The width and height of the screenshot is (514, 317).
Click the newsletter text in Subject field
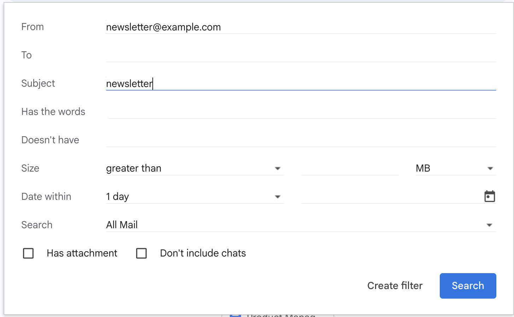coord(129,83)
